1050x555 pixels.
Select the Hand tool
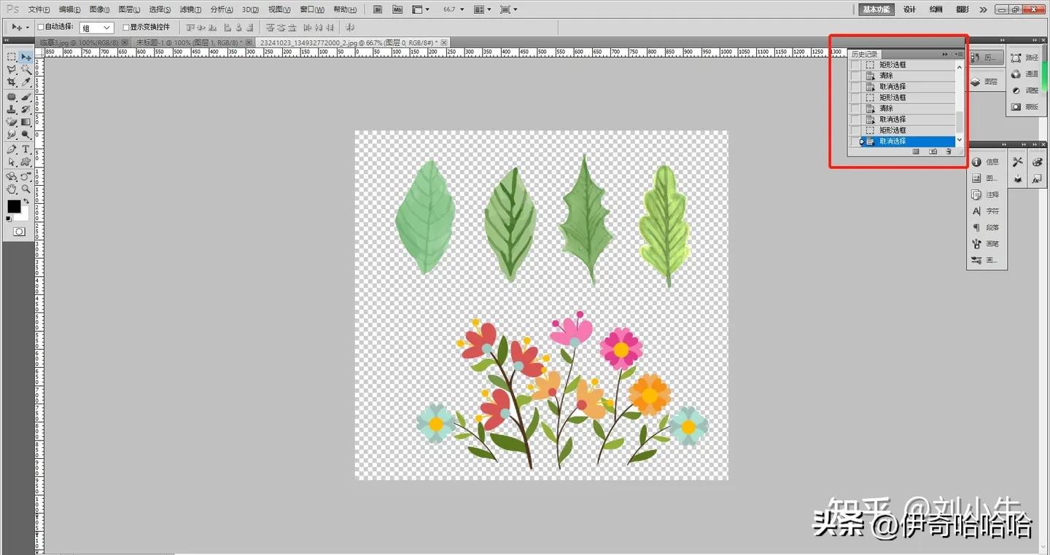click(12, 189)
